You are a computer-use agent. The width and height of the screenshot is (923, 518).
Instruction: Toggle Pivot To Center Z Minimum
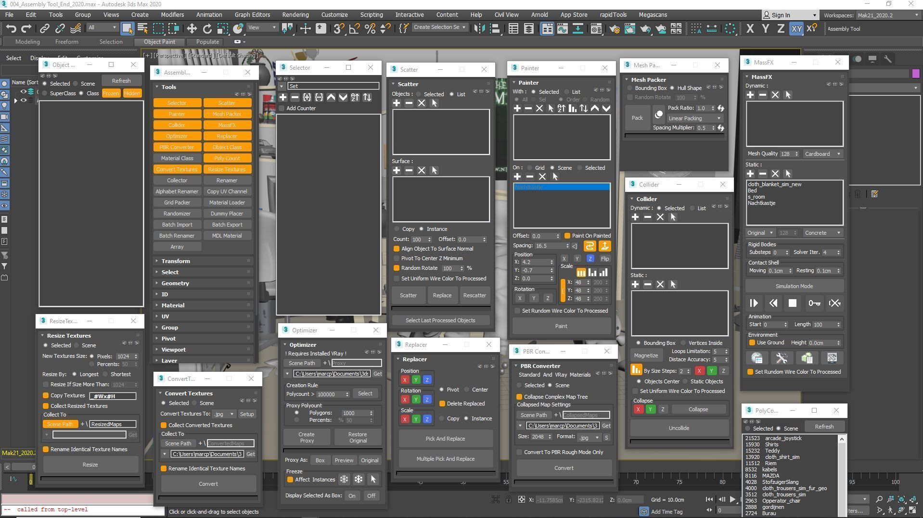[x=397, y=258]
